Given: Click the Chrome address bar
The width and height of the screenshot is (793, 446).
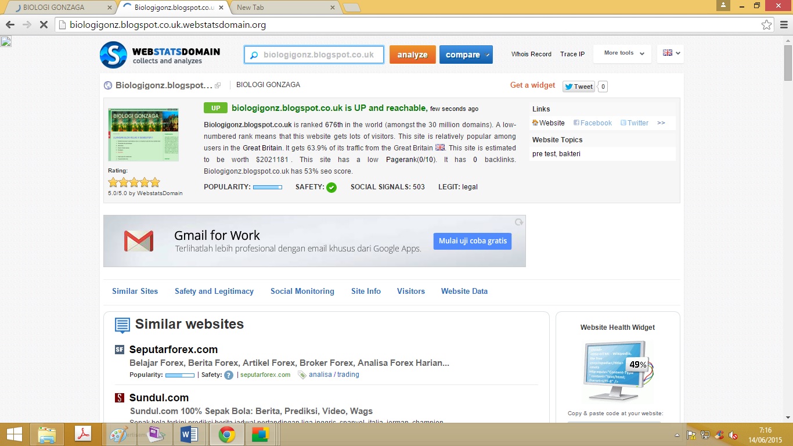Looking at the screenshot, I should coord(406,25).
